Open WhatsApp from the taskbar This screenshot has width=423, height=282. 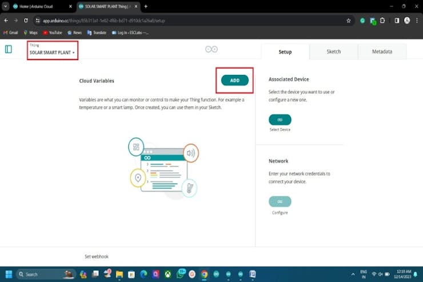(180, 274)
